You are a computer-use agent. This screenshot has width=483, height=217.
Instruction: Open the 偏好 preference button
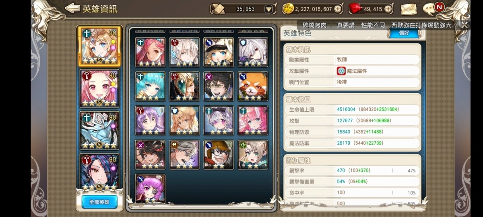(x=404, y=33)
